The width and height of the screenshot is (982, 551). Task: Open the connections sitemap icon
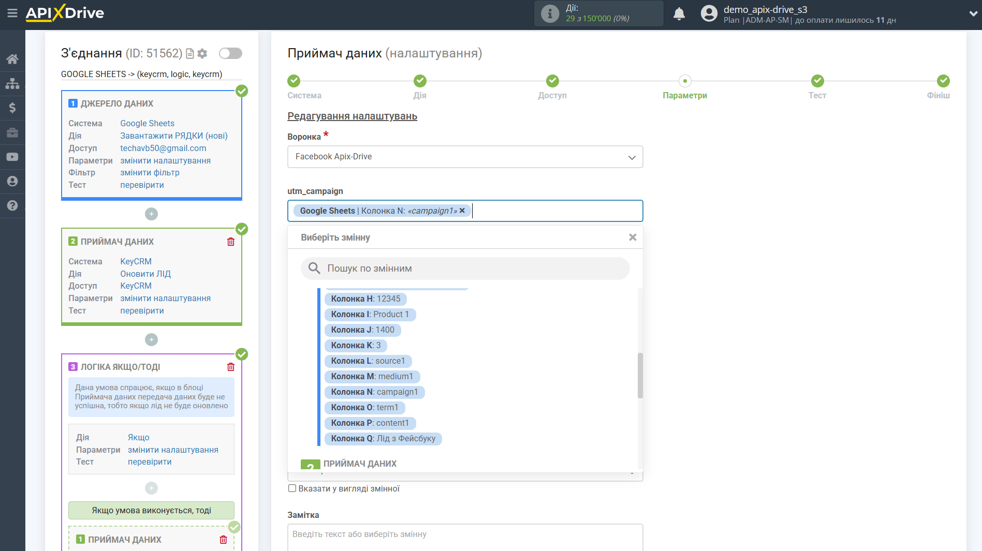(x=12, y=83)
